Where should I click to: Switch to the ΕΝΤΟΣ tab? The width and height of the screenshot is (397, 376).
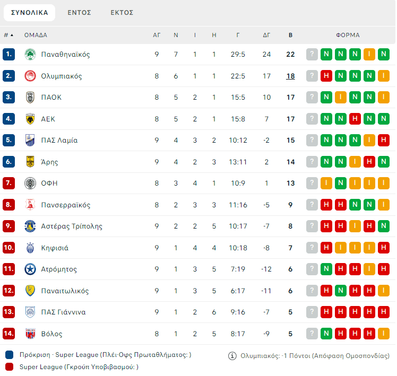point(79,12)
